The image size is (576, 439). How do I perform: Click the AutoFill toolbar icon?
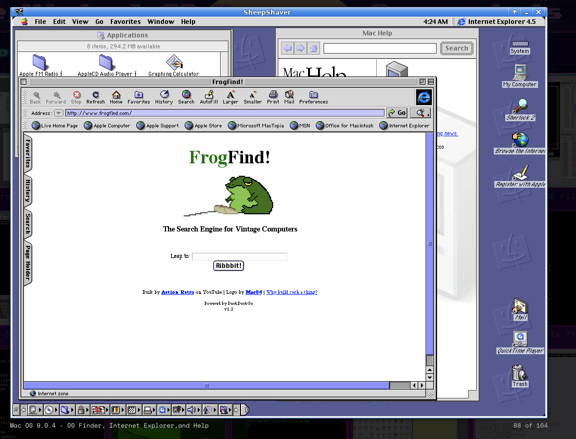pyautogui.click(x=209, y=97)
